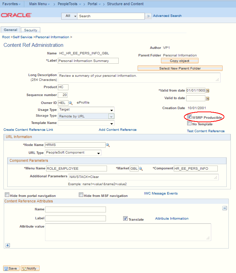Image resolution: width=236 pixels, height=273 pixels.
Task: Save the content reference
Action: click(x=11, y=268)
